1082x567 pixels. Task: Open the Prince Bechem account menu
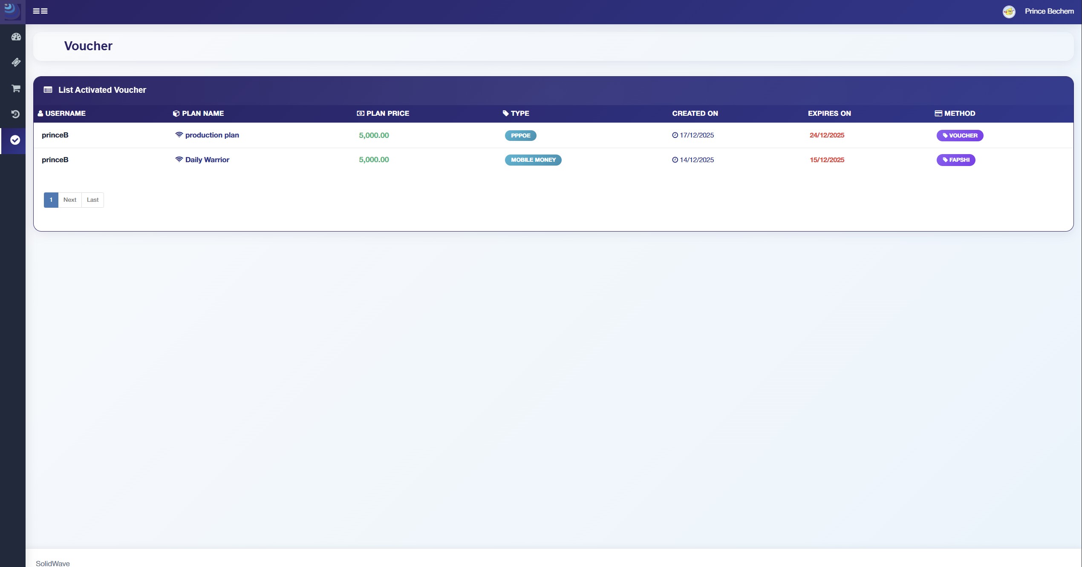click(x=1049, y=11)
